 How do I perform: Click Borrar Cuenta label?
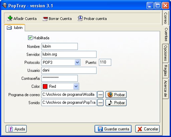coord(60,19)
